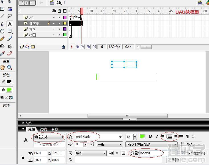The width and height of the screenshot is (209, 165).
Task: Expand the 动作 actions panel
Action: click(23, 123)
